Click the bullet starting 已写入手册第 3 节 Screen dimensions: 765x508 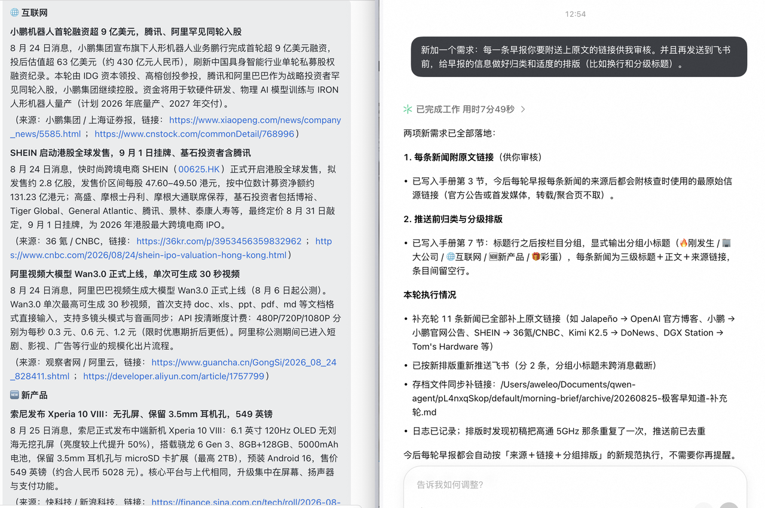point(572,188)
